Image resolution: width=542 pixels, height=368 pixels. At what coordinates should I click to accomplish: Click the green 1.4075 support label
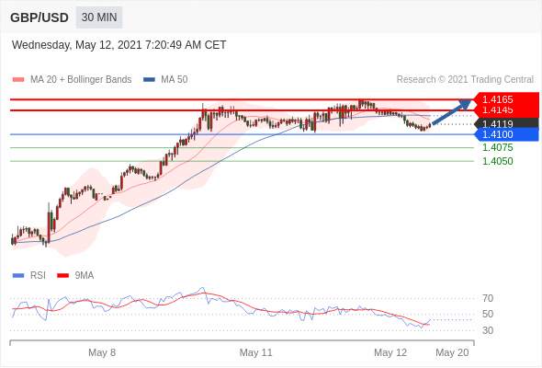point(497,147)
